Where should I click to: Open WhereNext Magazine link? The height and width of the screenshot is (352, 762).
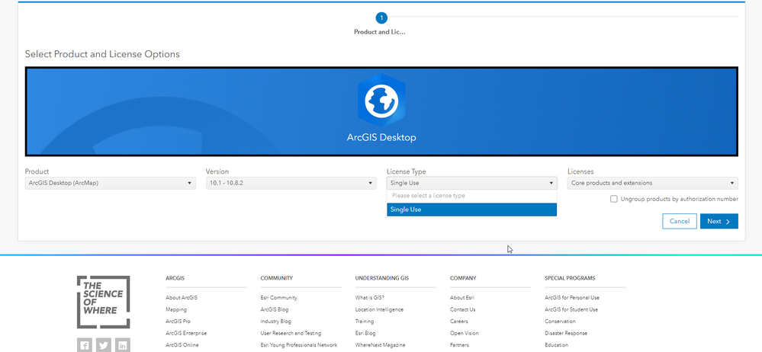[x=380, y=345]
